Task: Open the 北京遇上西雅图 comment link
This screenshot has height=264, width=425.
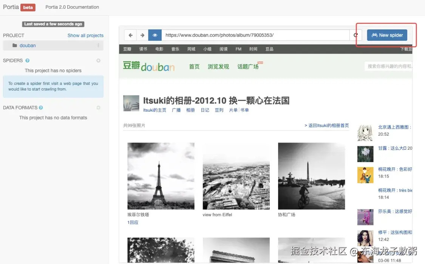Action: click(395, 127)
